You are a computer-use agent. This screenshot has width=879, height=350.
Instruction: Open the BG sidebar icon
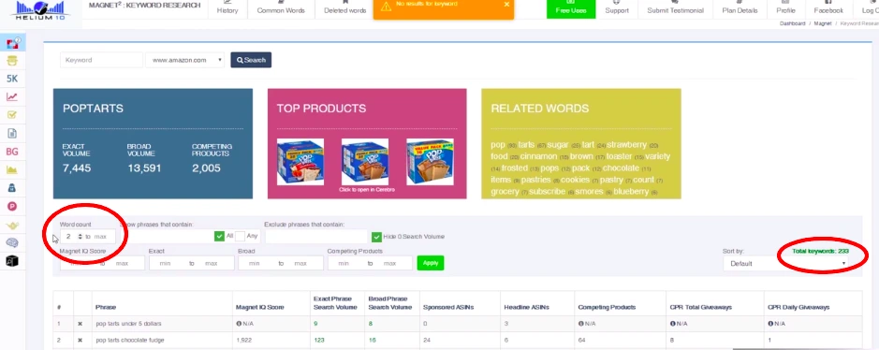[12, 152]
